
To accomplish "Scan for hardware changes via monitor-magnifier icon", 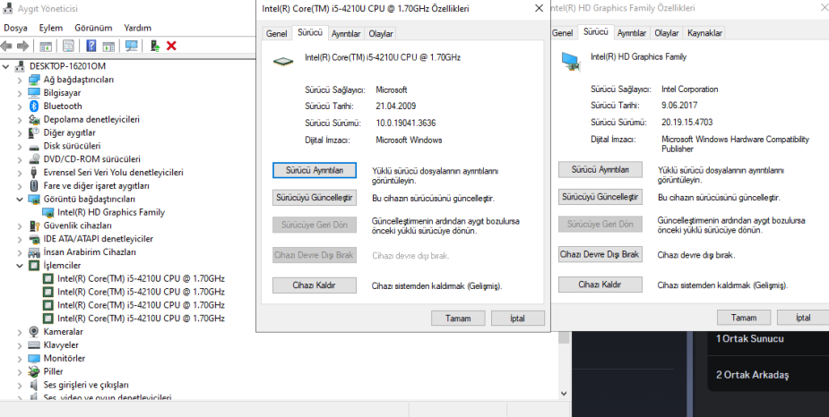I will click(132, 46).
